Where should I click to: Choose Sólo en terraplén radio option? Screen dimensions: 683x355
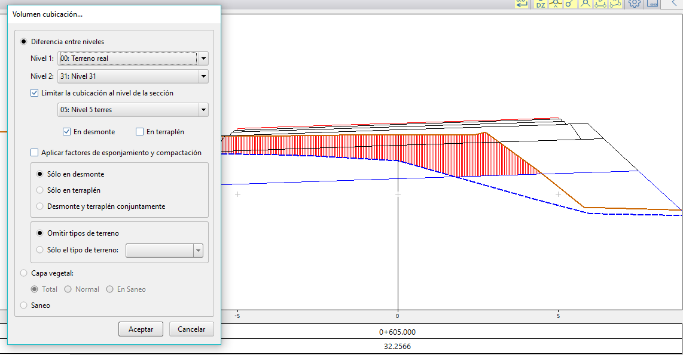point(40,190)
